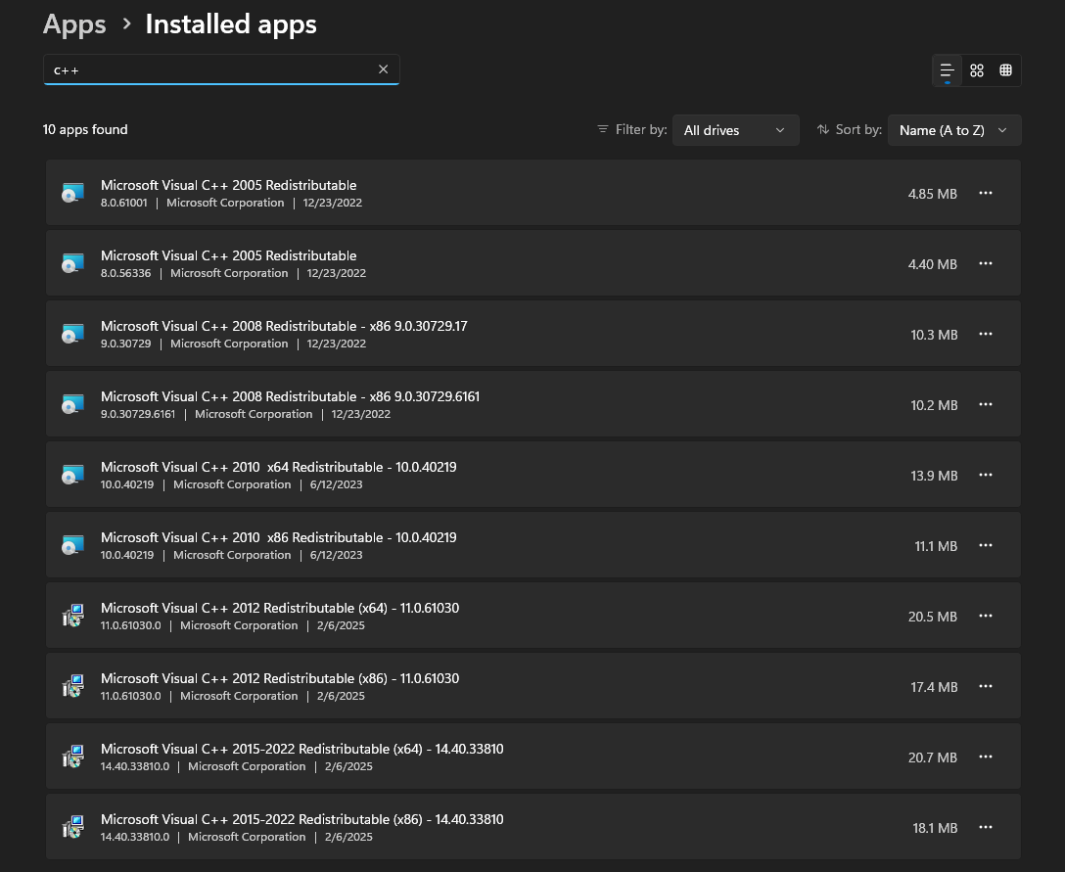Click installer icon of 2015-2022 Redistributable (x64)

72,757
